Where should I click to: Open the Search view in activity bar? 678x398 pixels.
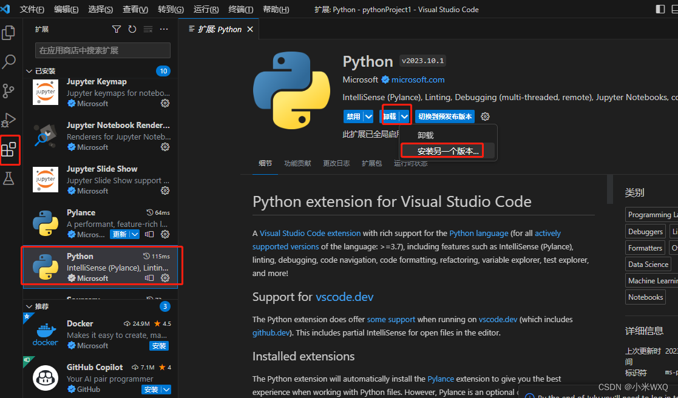pos(8,62)
